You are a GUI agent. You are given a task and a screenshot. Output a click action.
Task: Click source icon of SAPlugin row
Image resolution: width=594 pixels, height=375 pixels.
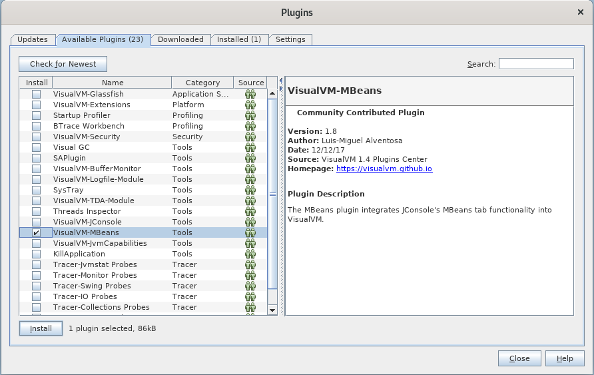coord(250,158)
